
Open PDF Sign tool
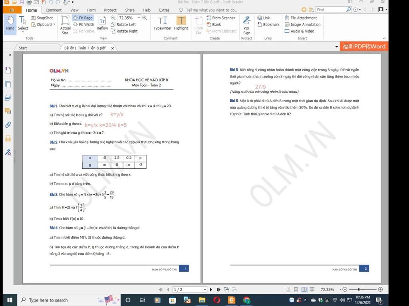pos(247,25)
